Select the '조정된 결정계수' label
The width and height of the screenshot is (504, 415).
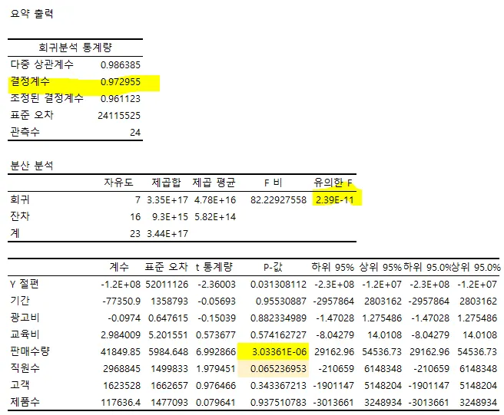point(47,98)
